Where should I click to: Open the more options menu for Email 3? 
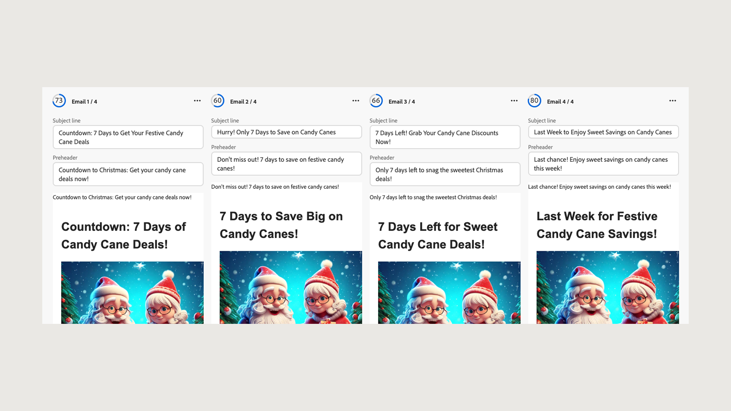[514, 101]
